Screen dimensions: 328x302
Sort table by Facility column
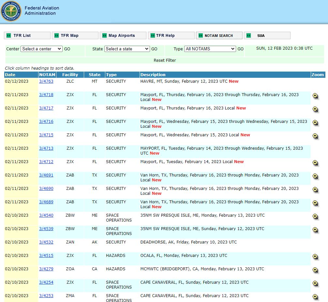pos(70,75)
